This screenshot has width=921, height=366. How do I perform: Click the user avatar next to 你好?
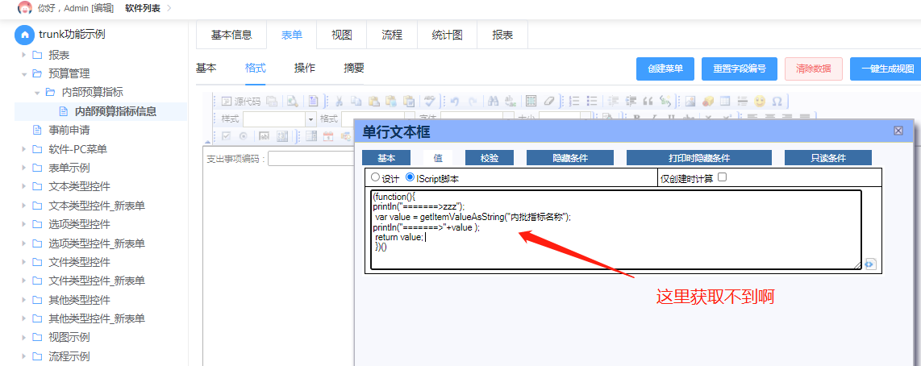click(x=25, y=8)
